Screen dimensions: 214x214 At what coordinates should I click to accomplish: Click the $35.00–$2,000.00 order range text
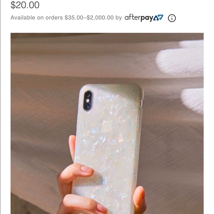pos(89,18)
